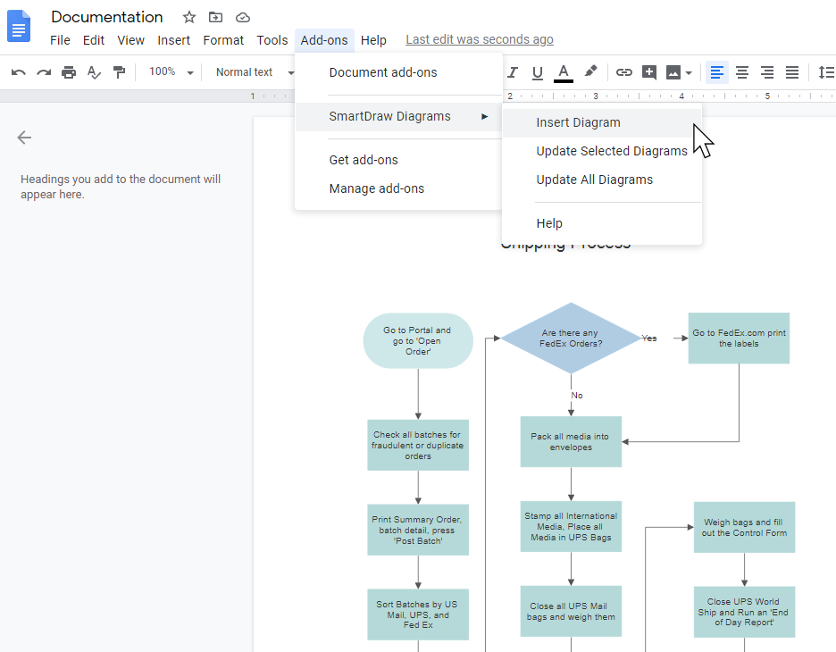Image resolution: width=836 pixels, height=652 pixels.
Task: Expand the Insert image dropdown arrow
Action: (689, 72)
